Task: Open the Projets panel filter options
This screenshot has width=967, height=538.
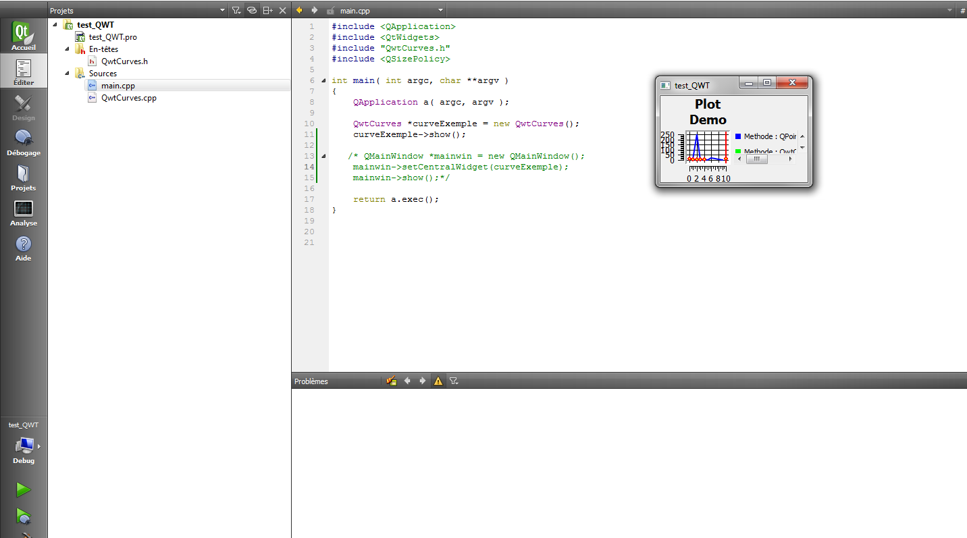Action: tap(236, 10)
